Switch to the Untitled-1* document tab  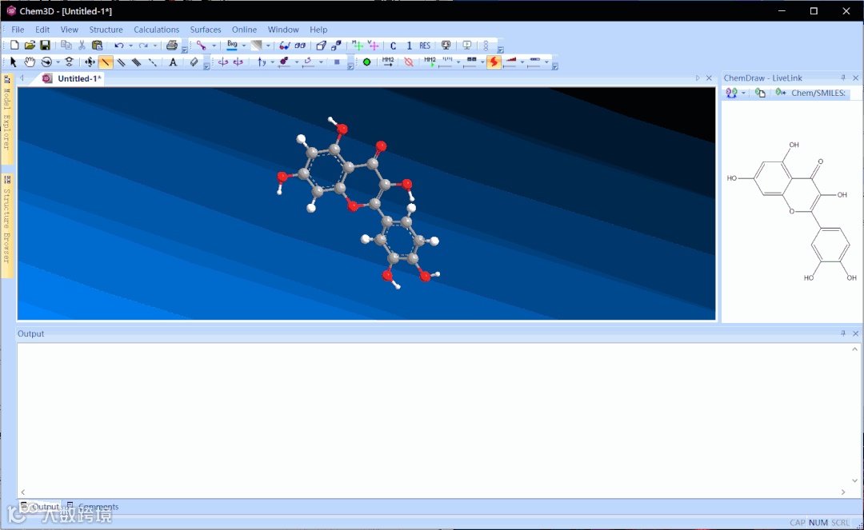tap(72, 78)
